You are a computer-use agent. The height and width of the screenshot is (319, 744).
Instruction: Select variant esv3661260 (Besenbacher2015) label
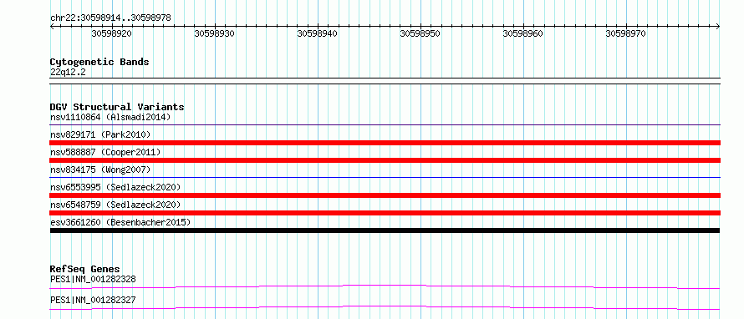[120, 222]
